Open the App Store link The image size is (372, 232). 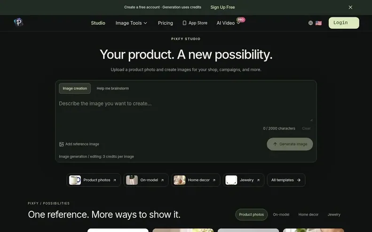pos(195,23)
